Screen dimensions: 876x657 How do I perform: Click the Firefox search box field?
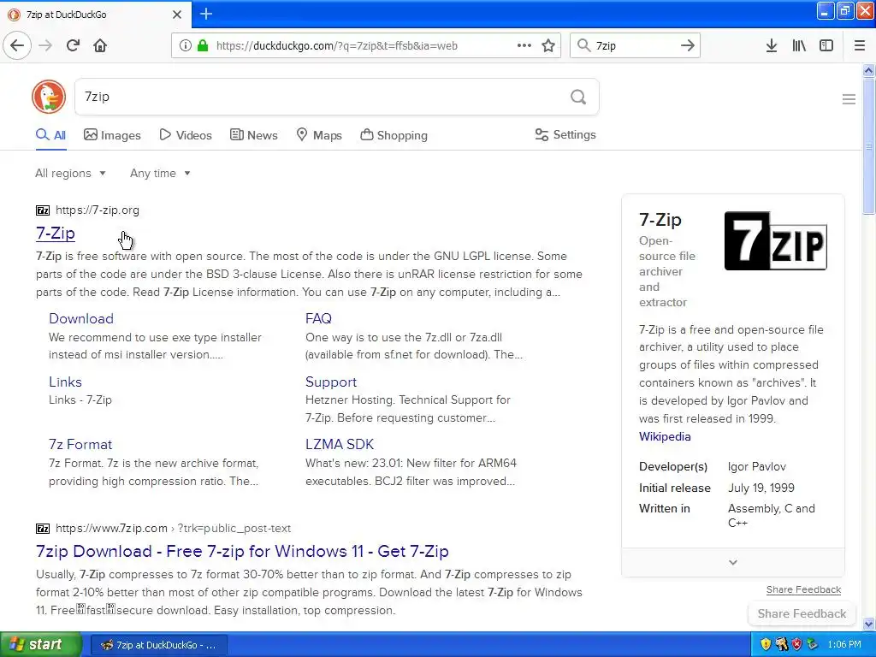pyautogui.click(x=636, y=46)
